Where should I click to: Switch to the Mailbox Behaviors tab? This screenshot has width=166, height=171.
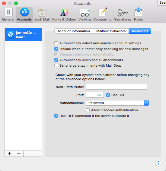(111, 31)
